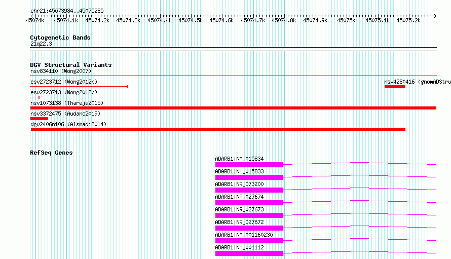Click the ADARB1|NM_001160230 transcript label
Screen dimensions: 451x259
click(x=244, y=235)
